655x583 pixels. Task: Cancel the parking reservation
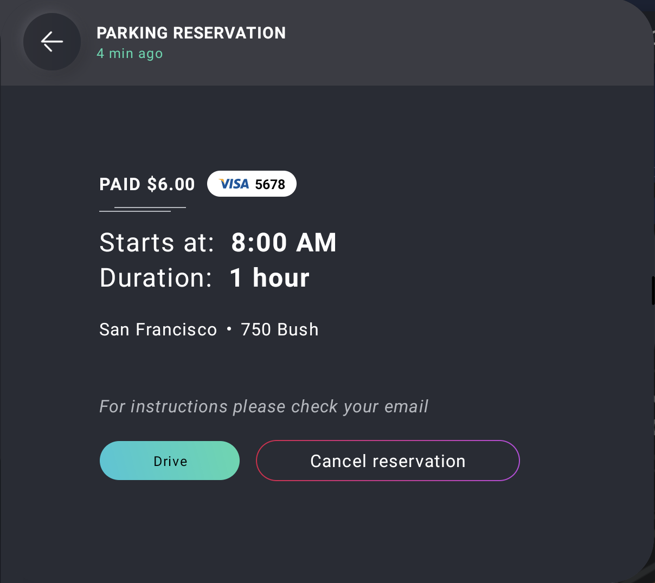388,461
